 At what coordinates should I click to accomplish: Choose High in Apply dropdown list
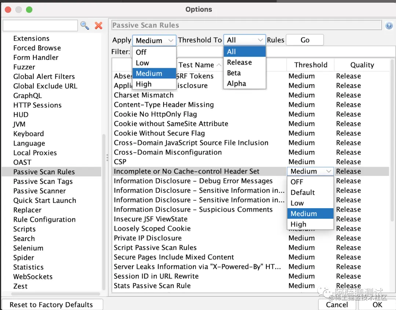154,84
